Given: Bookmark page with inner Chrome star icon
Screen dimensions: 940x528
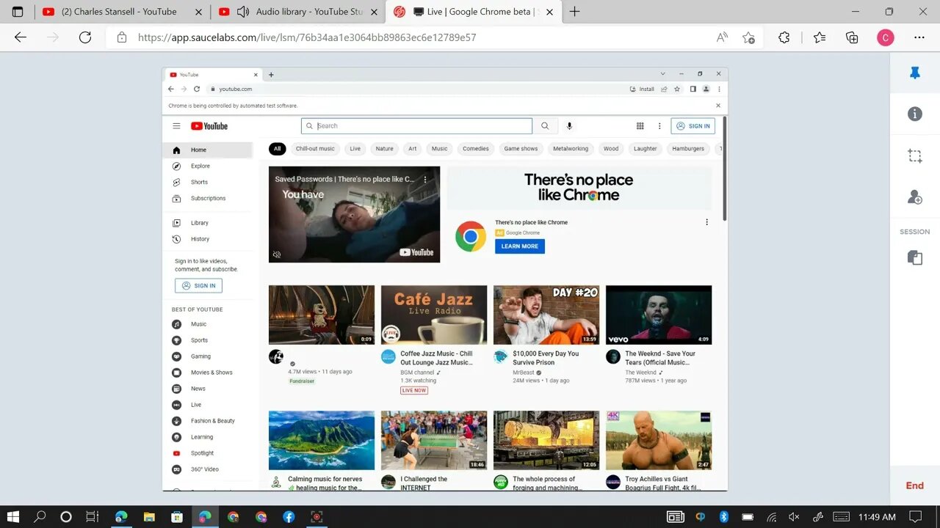Looking at the screenshot, I should (x=676, y=89).
